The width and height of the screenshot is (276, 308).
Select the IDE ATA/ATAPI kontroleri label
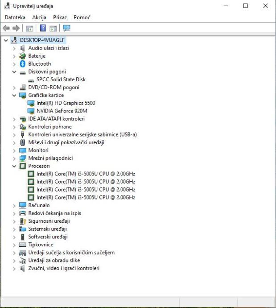(57, 119)
